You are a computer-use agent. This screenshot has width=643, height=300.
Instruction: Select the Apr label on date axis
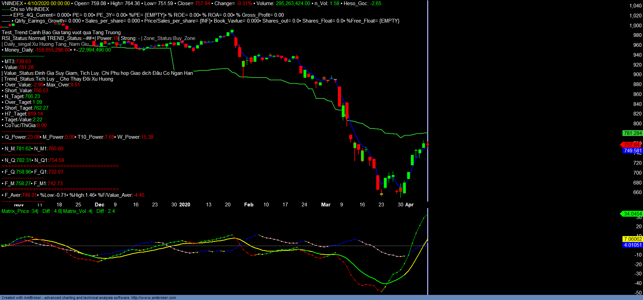tap(409, 205)
